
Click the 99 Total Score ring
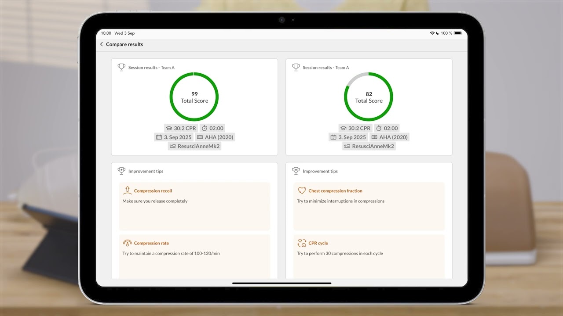(x=194, y=97)
